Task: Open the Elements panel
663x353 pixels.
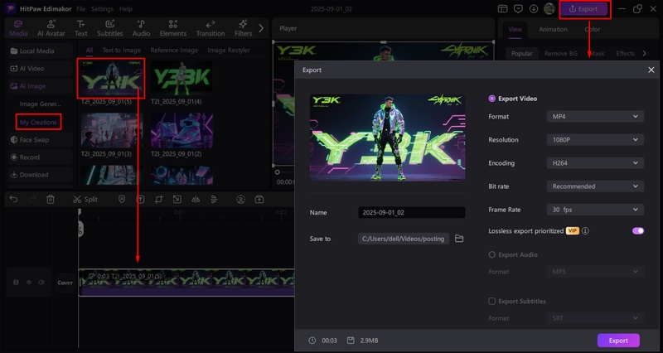Action: pos(173,28)
